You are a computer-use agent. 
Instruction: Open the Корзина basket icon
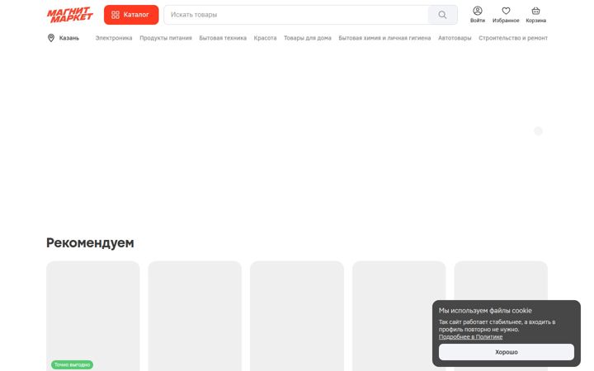point(535,15)
